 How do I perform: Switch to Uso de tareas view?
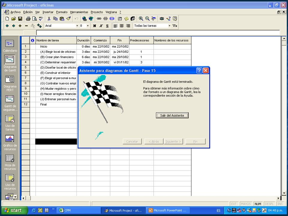(10, 123)
